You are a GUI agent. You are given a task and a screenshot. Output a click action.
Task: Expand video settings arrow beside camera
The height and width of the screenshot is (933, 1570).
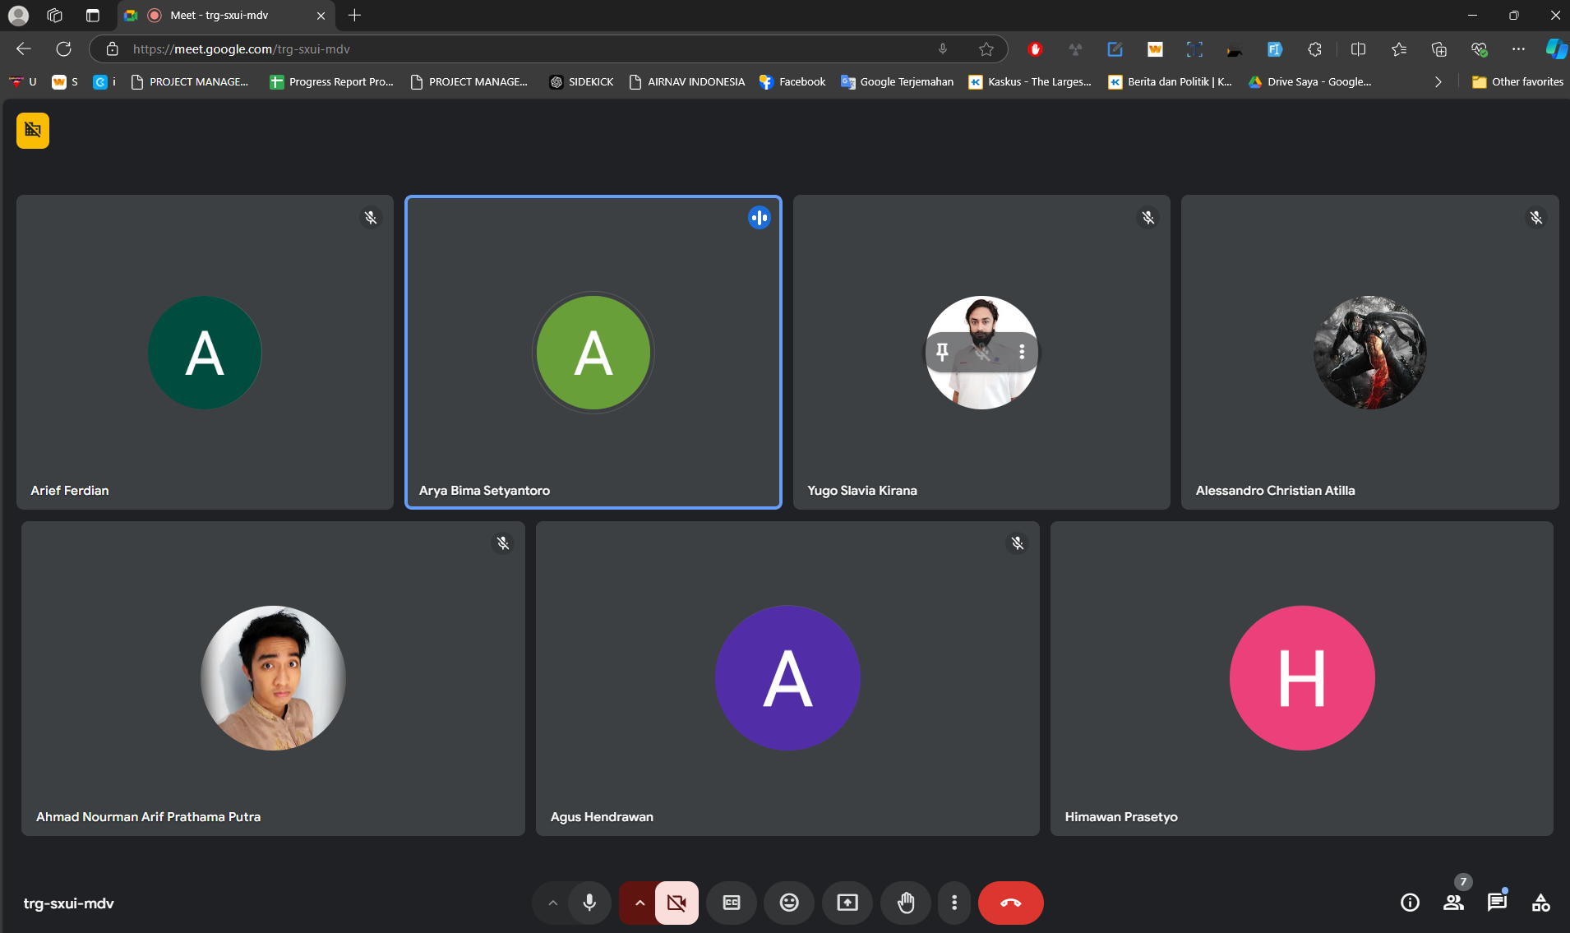point(639,903)
